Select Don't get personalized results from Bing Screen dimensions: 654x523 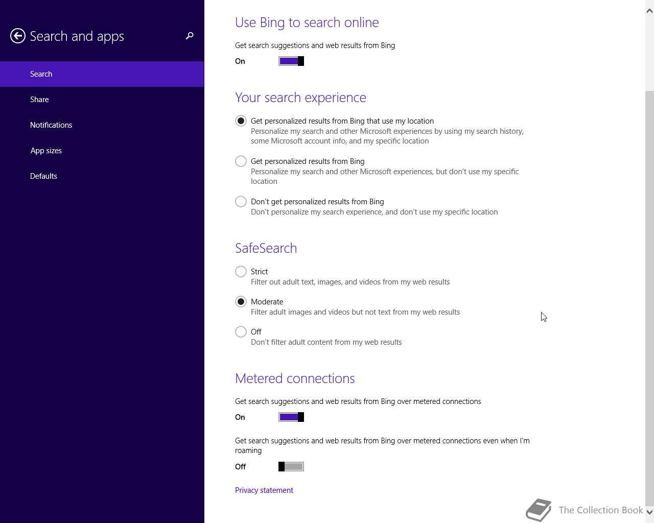241,202
